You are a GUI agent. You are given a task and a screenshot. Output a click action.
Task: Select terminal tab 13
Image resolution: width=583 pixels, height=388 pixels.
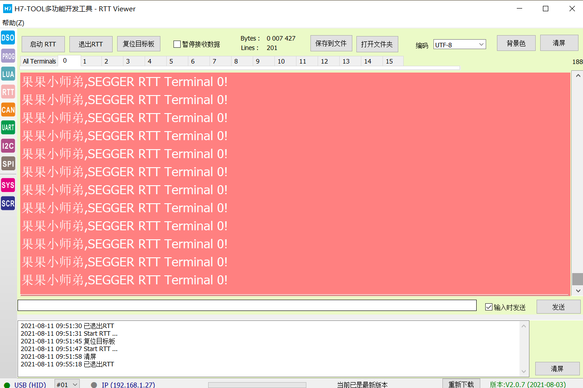coord(351,61)
